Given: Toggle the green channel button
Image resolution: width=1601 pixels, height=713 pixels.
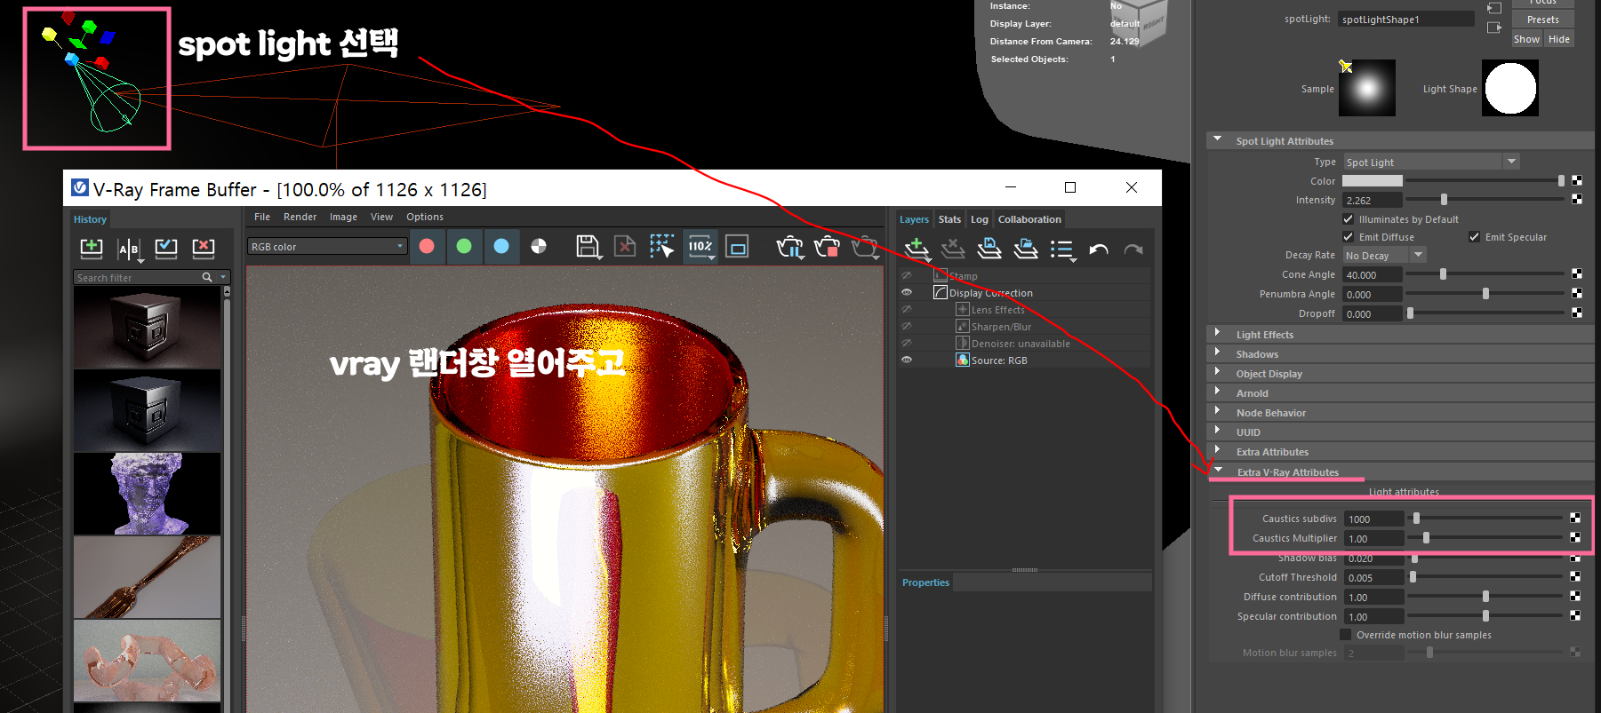Looking at the screenshot, I should [x=464, y=246].
